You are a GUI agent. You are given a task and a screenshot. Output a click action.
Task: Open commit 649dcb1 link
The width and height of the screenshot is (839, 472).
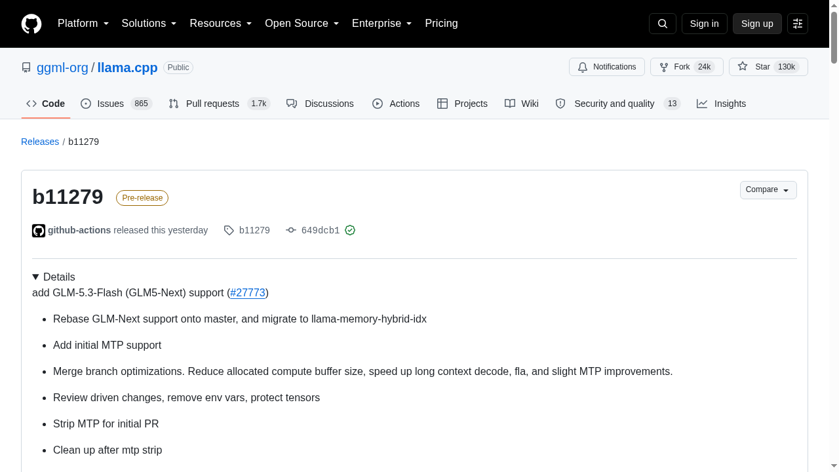321,230
